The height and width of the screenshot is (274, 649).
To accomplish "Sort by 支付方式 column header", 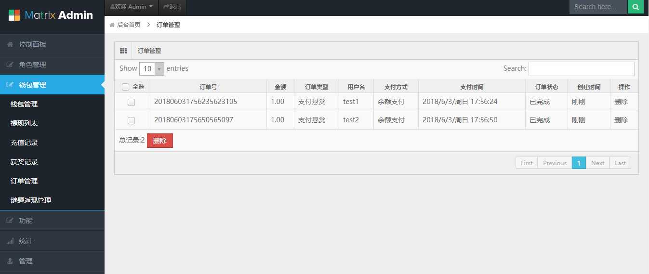I will coord(396,87).
